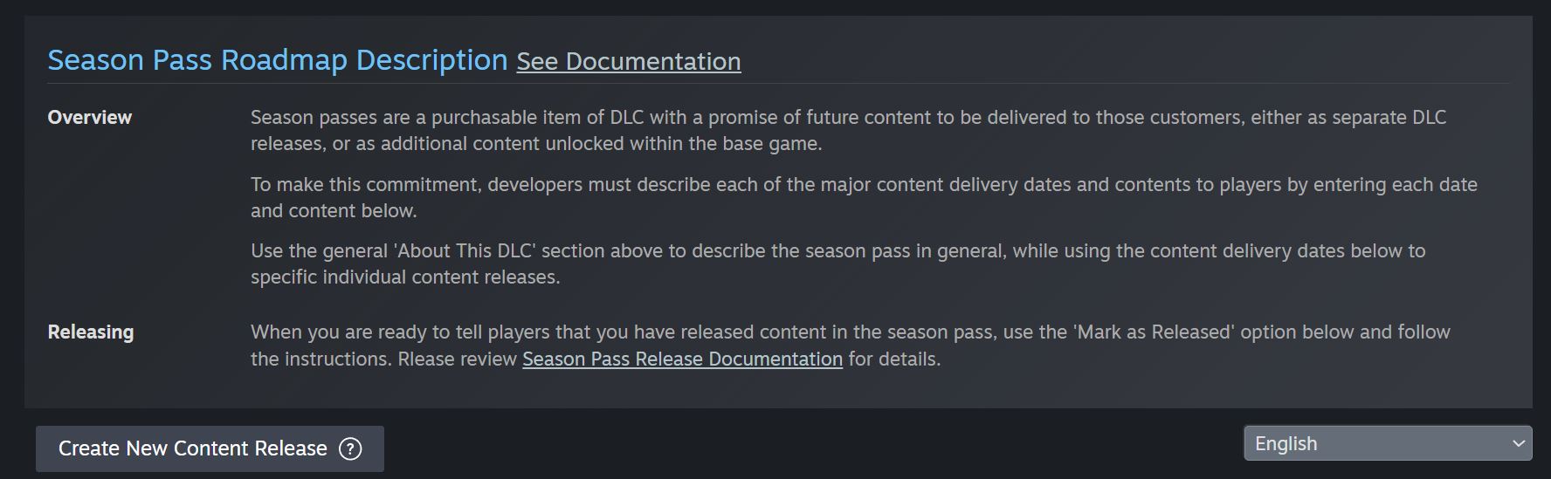Expand the language selector chevron arrow
Viewport: 1551px width, 479px height.
[1518, 443]
